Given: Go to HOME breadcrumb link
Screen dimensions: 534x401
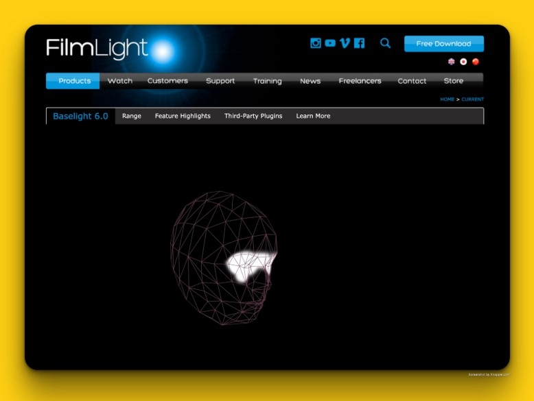Looking at the screenshot, I should (447, 99).
